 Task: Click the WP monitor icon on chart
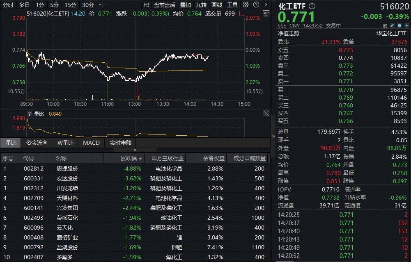click(x=266, y=13)
